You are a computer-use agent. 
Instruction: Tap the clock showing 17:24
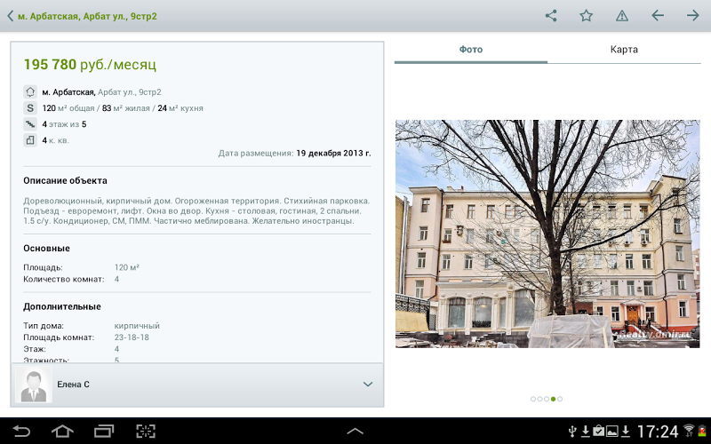(658, 432)
